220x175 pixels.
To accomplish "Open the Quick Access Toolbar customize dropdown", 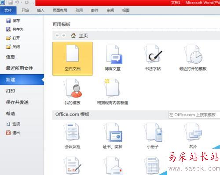I will (33, 3).
